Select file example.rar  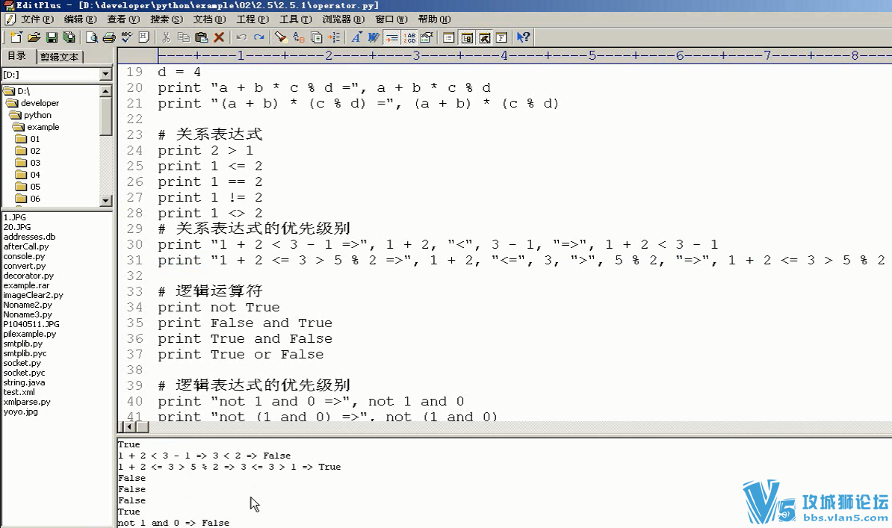pyautogui.click(x=26, y=285)
